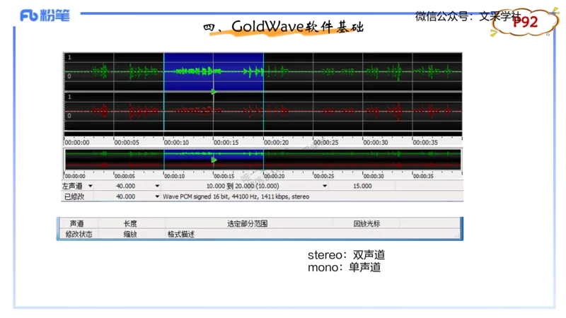This screenshot has width=566, height=318.
Task: Click the 回放光标 label in the legend
Action: click(366, 223)
